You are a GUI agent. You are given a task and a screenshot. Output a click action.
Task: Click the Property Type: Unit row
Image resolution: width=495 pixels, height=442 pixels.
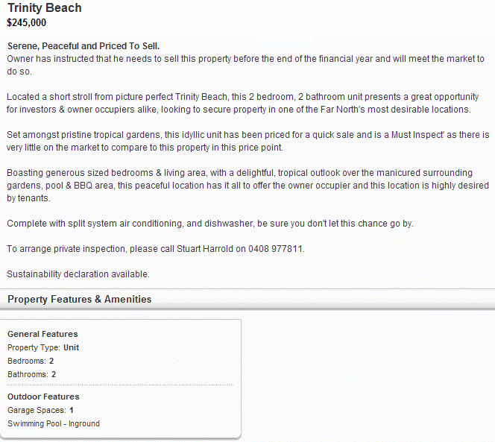click(x=43, y=347)
